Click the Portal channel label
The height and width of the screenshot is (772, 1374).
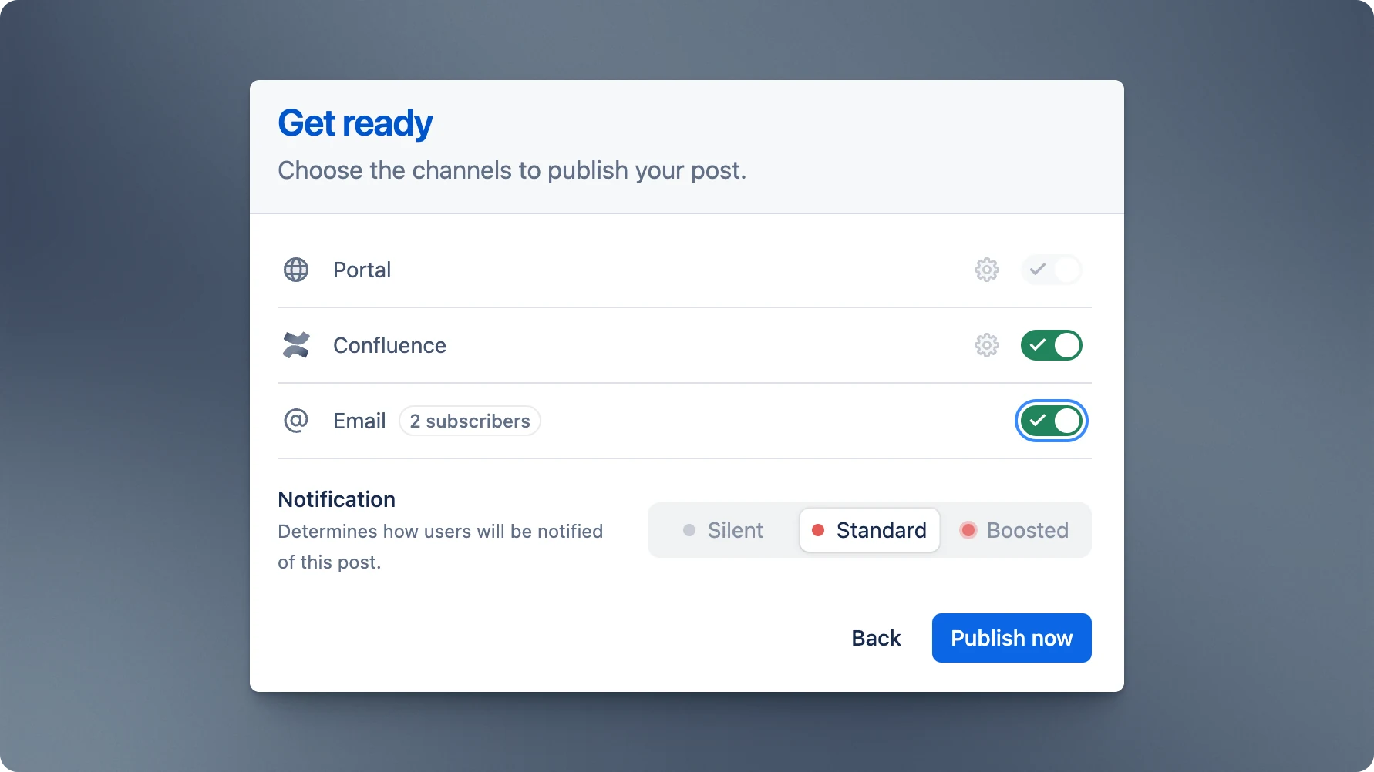(x=362, y=270)
